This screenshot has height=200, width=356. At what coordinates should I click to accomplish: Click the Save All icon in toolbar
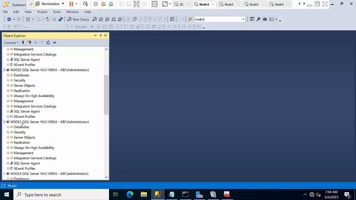coord(61,19)
